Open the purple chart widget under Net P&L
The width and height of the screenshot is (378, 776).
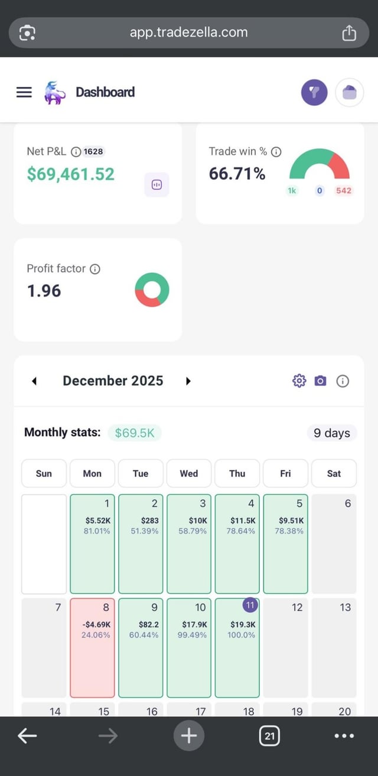157,185
